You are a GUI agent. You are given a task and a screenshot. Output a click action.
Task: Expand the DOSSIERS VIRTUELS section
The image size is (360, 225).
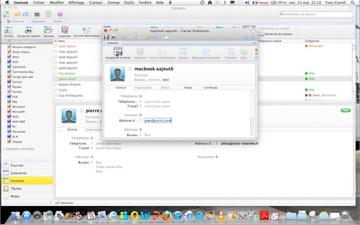pyautogui.click(x=4, y=149)
